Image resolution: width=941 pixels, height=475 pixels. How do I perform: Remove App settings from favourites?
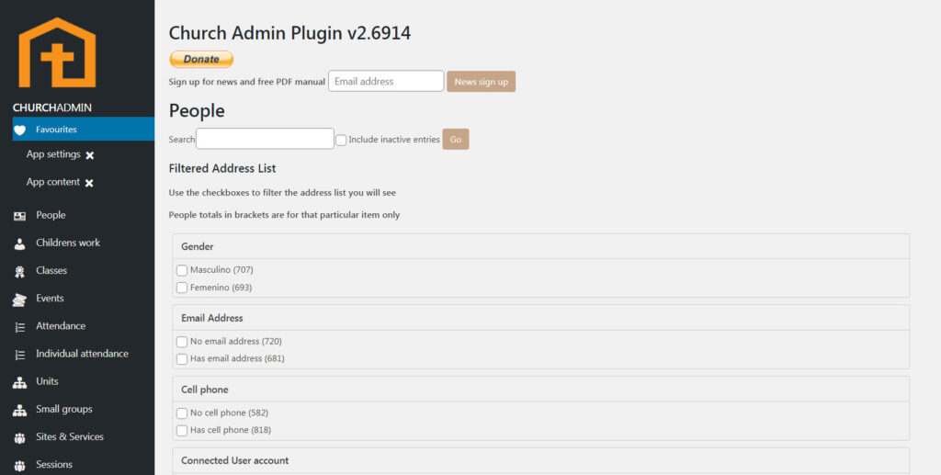90,155
